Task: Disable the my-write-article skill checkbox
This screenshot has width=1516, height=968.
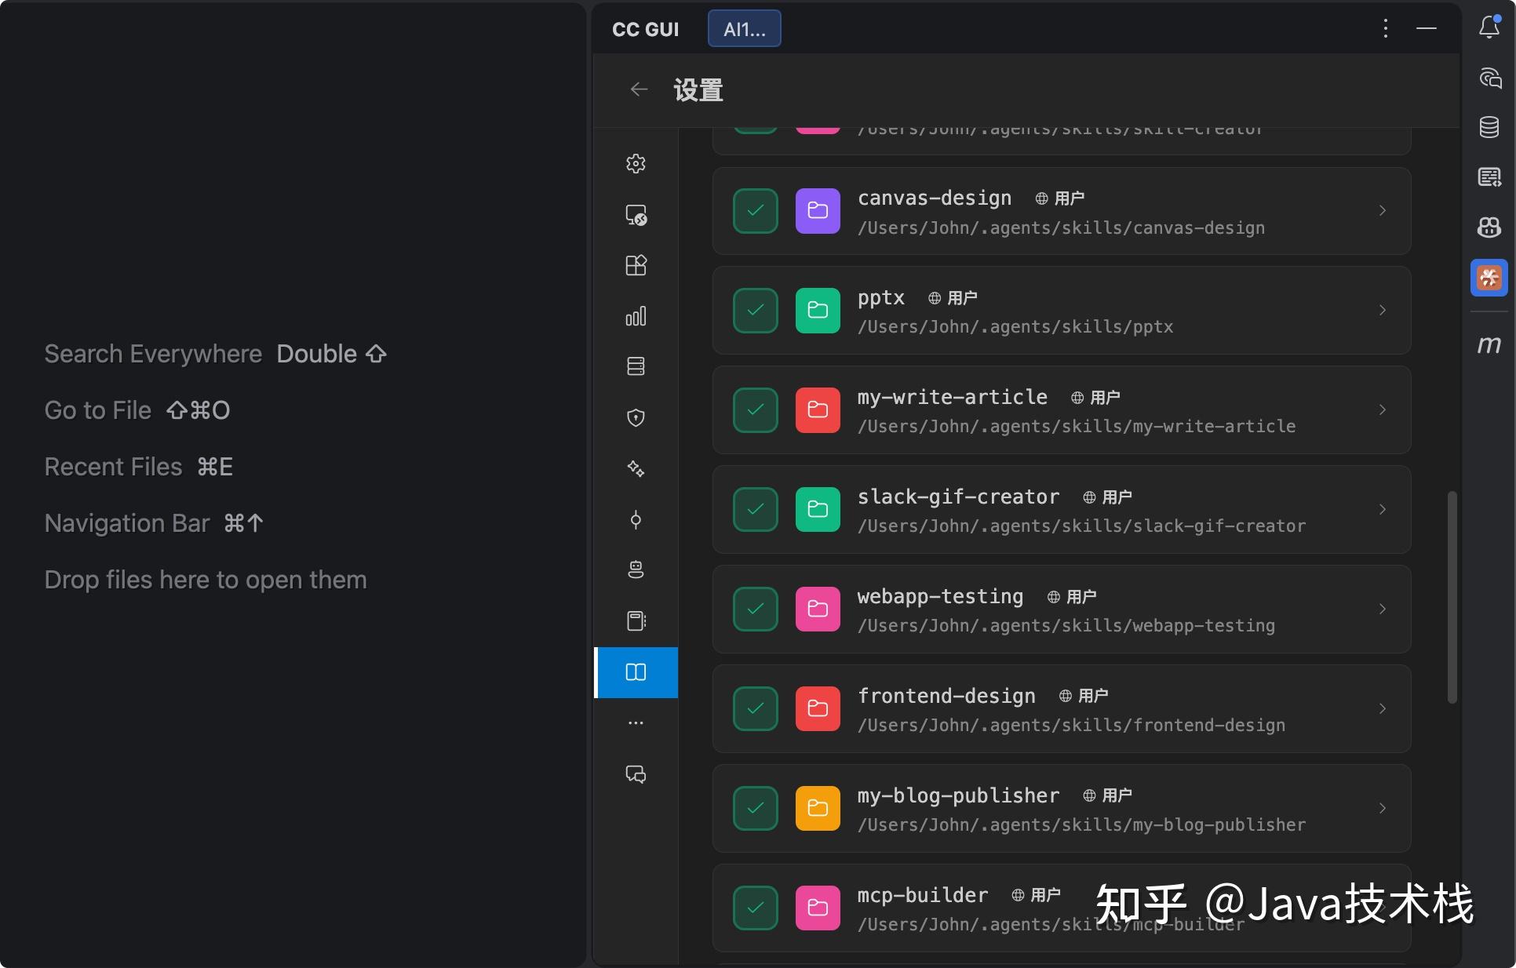Action: (x=755, y=409)
